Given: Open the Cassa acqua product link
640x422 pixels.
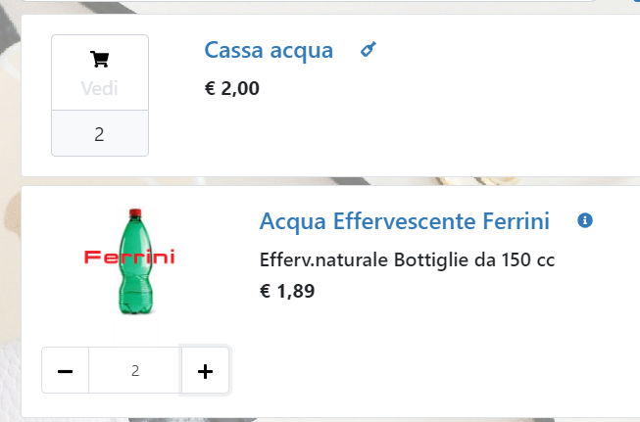Looking at the screenshot, I should [269, 50].
